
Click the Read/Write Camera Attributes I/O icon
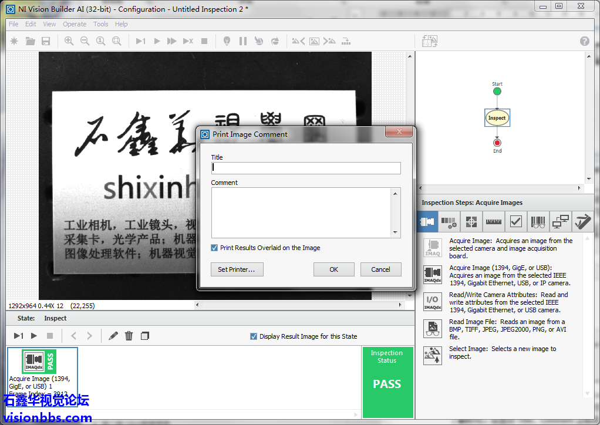point(433,302)
